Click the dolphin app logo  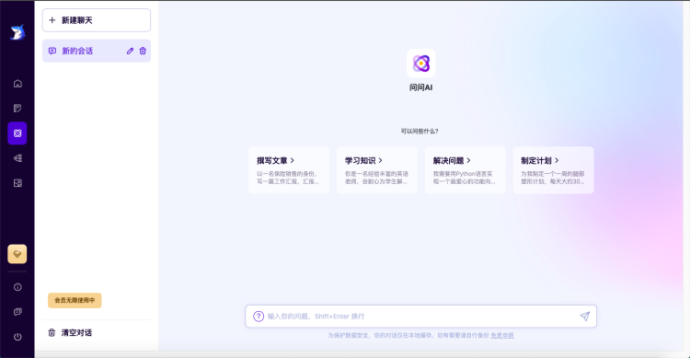(x=17, y=32)
